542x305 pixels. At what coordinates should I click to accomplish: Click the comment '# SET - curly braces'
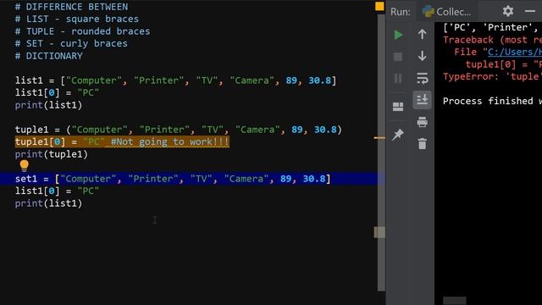pyautogui.click(x=71, y=43)
